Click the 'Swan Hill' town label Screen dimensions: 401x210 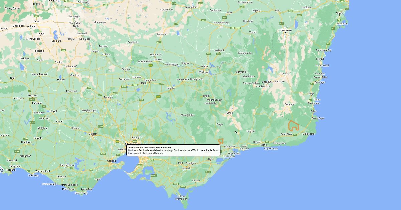82,33
